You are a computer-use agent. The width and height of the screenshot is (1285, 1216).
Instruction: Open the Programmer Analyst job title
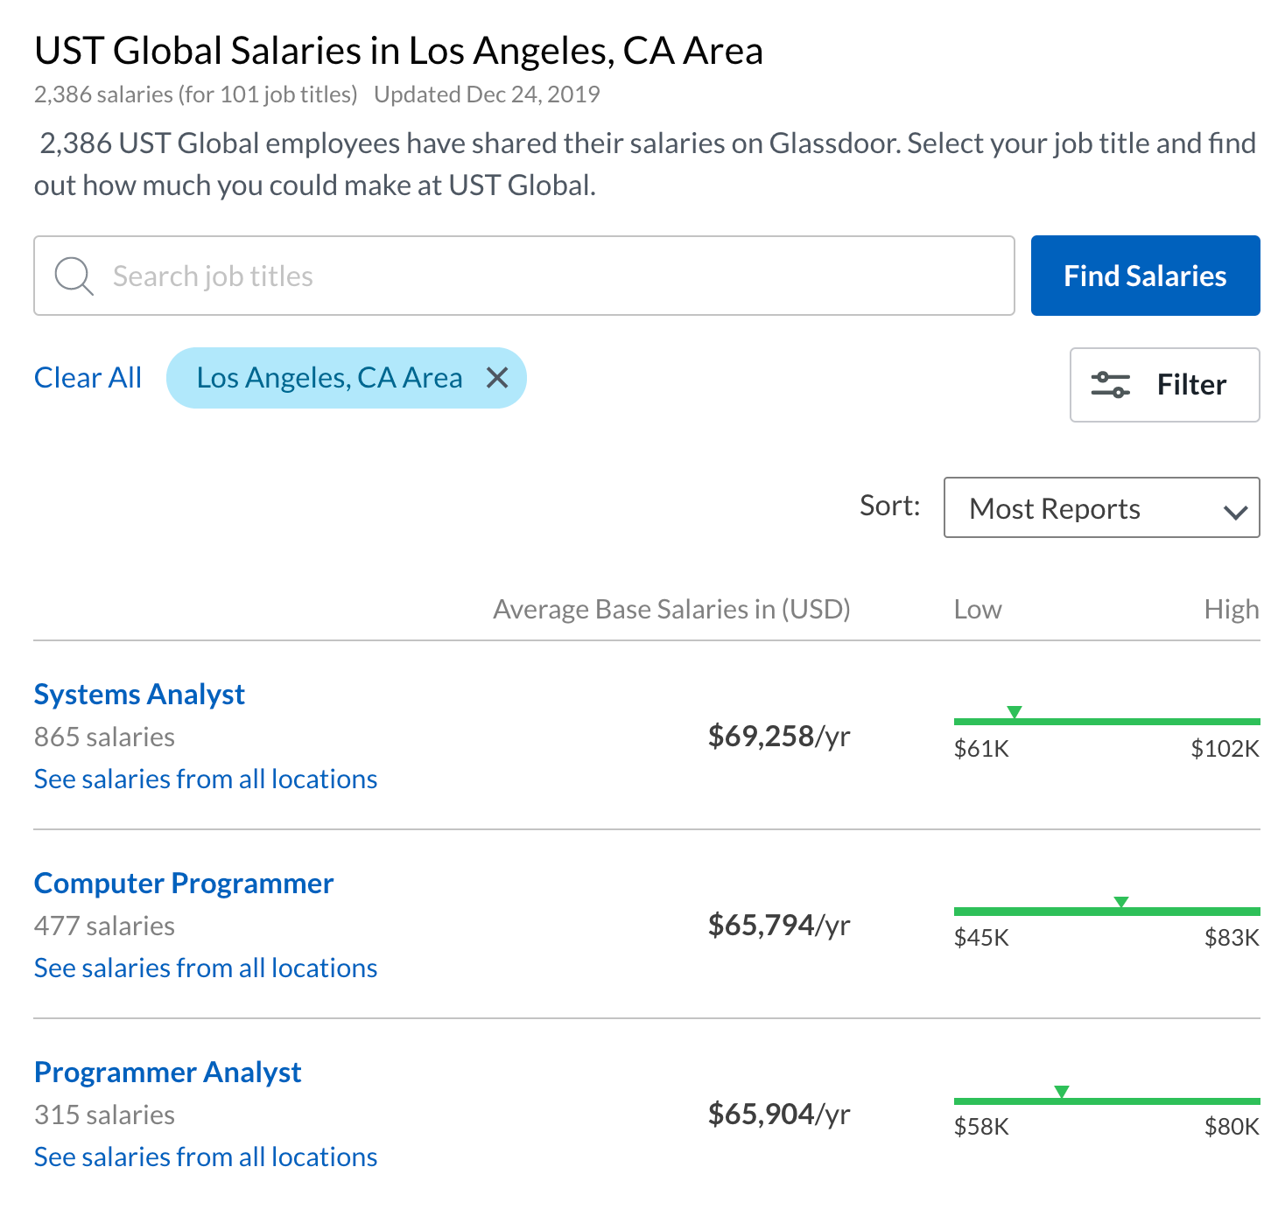point(168,1073)
